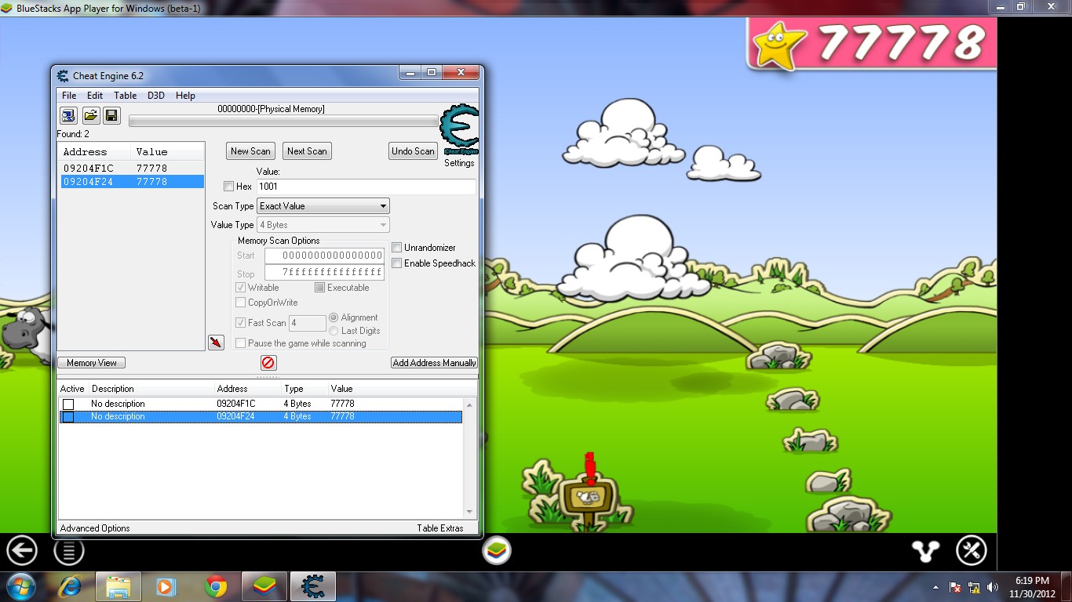Click the Action Center flag tray icon
The width and height of the screenshot is (1072, 602).
tap(956, 587)
